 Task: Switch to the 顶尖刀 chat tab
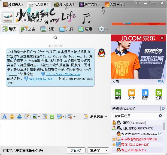point(13,4)
